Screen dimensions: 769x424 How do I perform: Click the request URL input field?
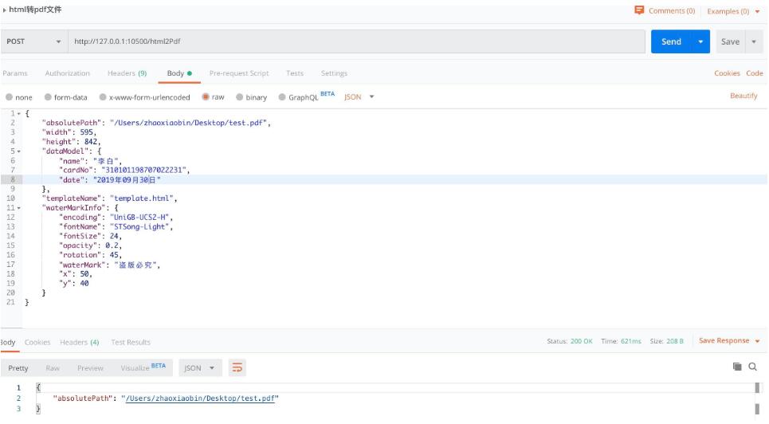coord(356,41)
